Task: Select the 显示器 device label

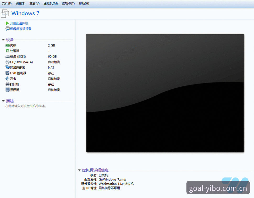Action: [15, 90]
